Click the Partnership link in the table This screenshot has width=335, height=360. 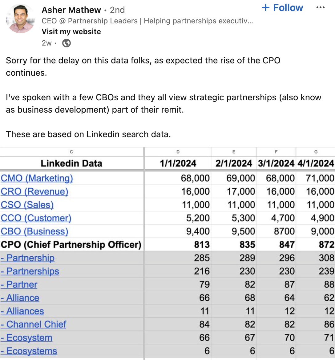pos(28,258)
